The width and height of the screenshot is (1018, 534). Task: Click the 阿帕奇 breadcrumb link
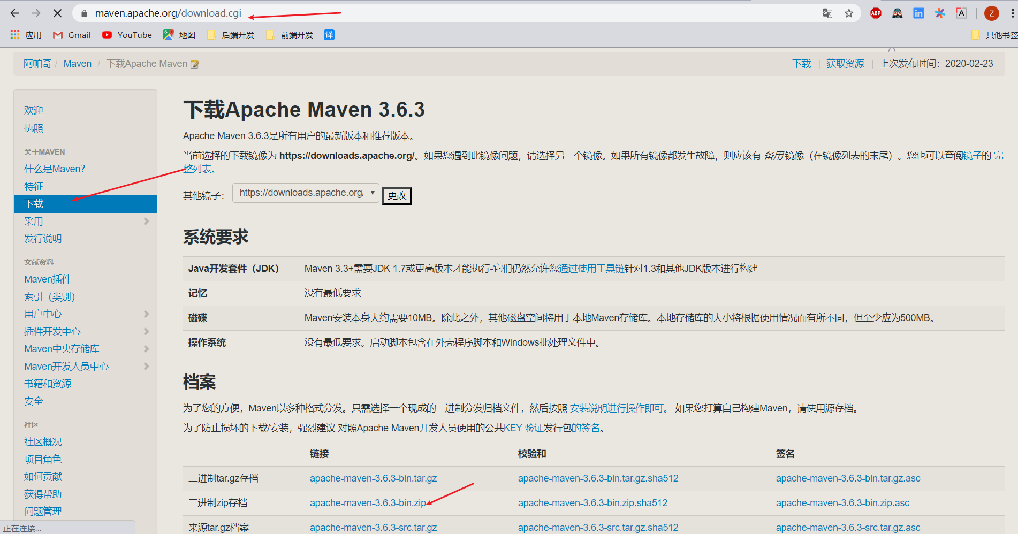click(37, 64)
